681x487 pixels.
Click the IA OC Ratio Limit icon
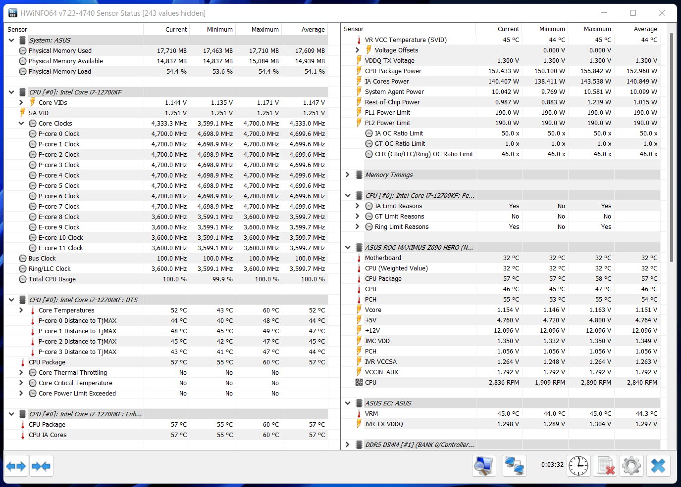[369, 133]
